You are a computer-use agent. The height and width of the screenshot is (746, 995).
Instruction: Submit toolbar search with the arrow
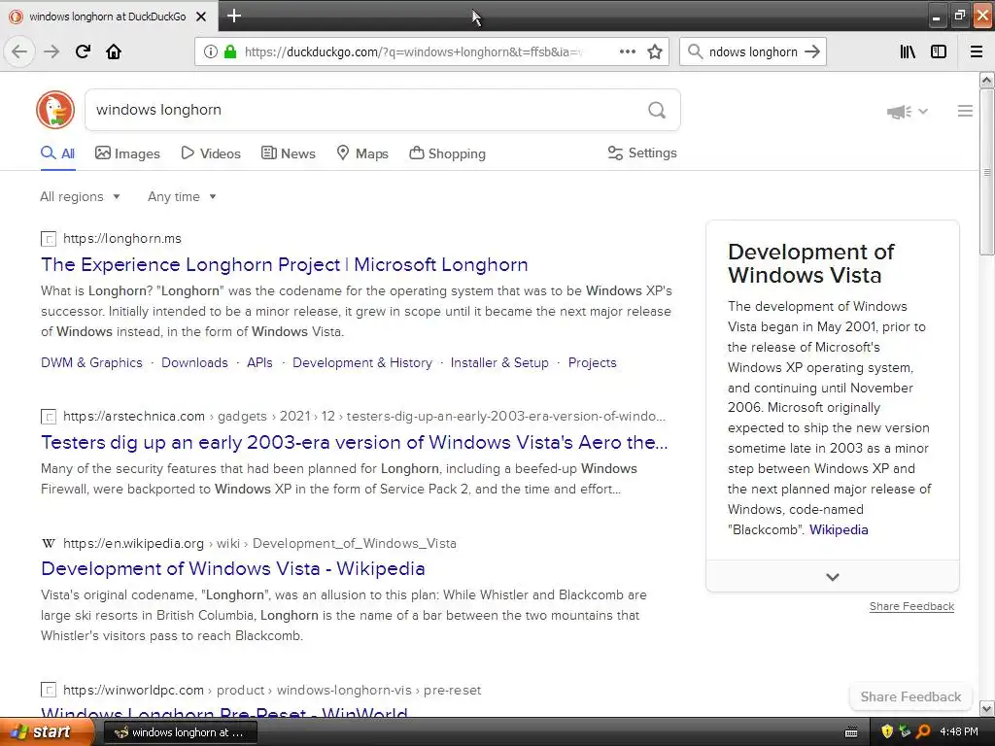(x=812, y=52)
